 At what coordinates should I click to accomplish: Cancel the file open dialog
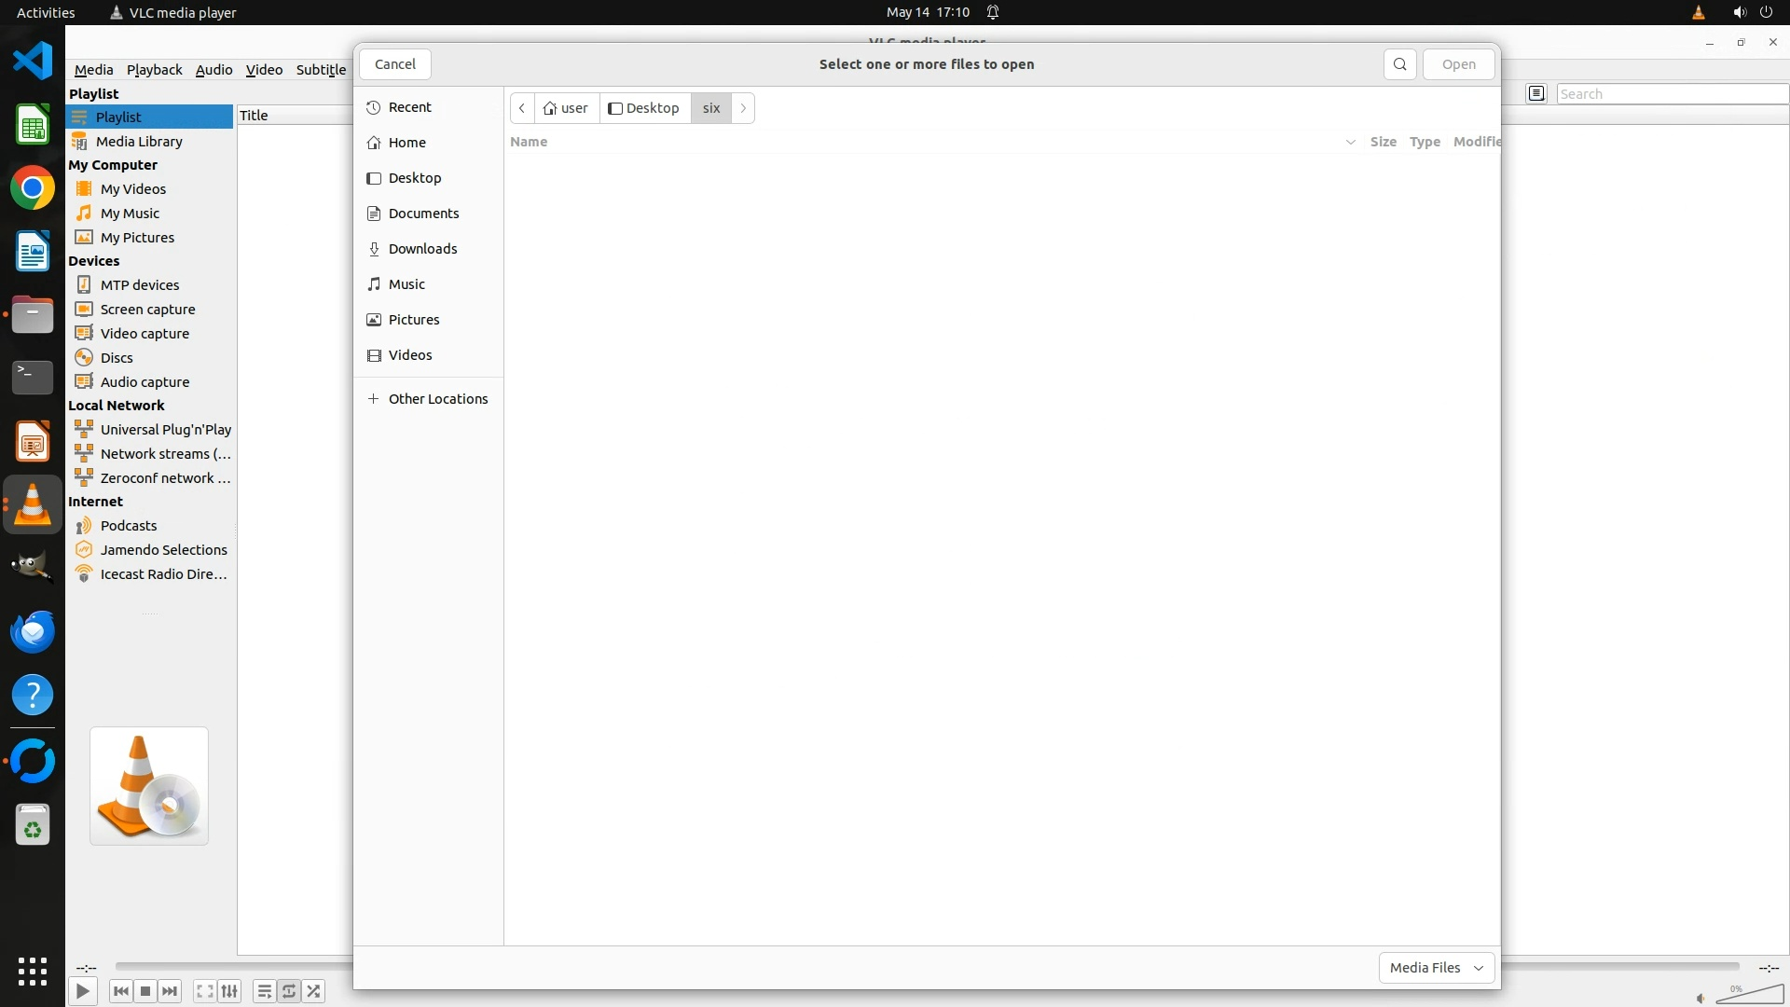point(394,64)
